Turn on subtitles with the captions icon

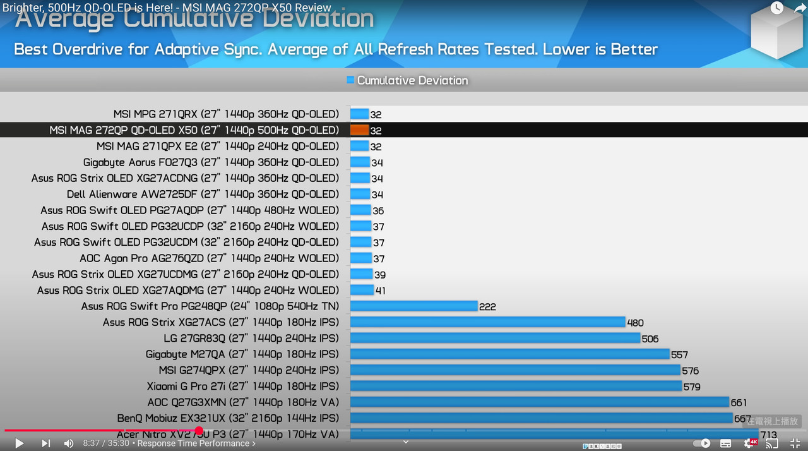726,443
